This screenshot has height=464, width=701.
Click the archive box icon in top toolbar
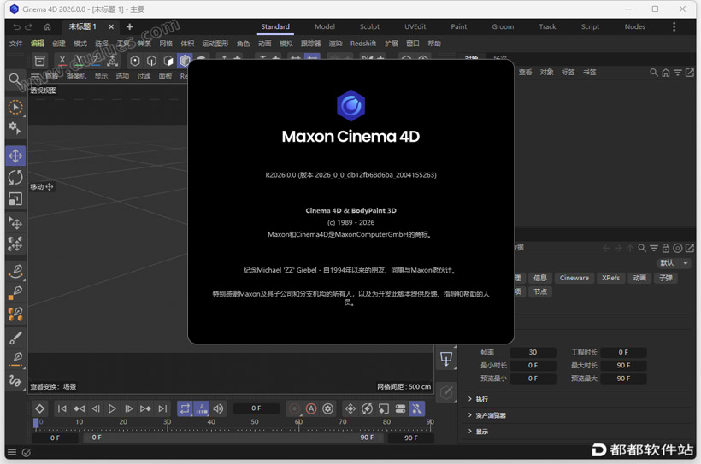[40, 61]
